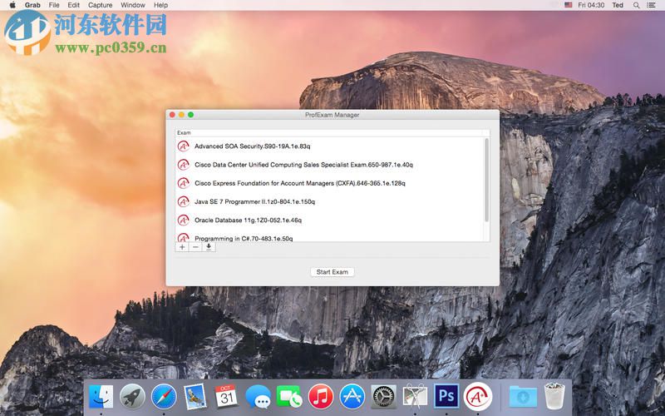This screenshot has height=416, width=665.
Task: Select Oracle Database 11g.1Z0-052.1e.46q
Action: point(329,220)
